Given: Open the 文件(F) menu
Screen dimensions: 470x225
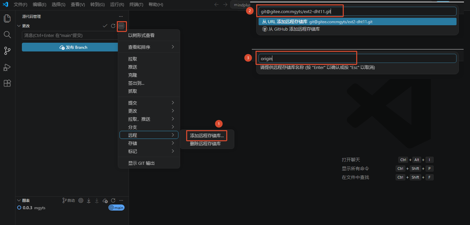Looking at the screenshot, I should coord(21,5).
